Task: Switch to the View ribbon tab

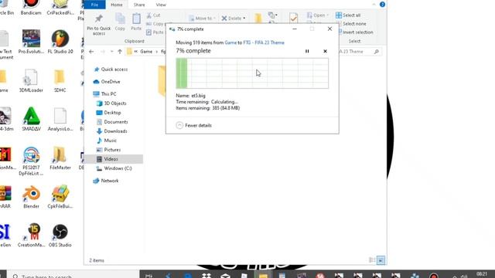Action: 161,5
